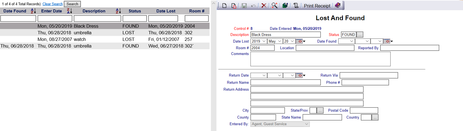Click the new blank record icon
Image resolution: width=463 pixels, height=131 pixels.
224,6
